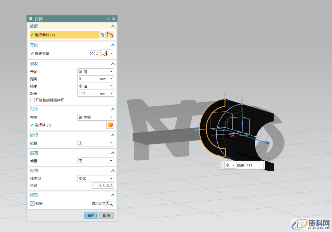This screenshot has height=232, width=332.
Task: Click the 取消 button
Action: coord(106,216)
